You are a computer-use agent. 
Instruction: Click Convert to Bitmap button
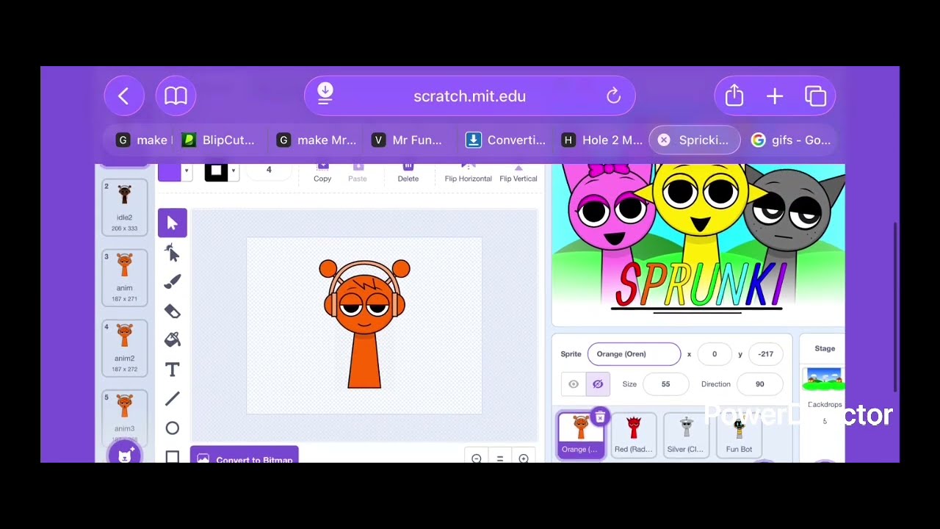[245, 455]
